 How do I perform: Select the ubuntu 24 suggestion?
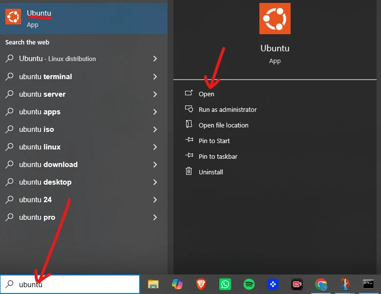point(84,199)
